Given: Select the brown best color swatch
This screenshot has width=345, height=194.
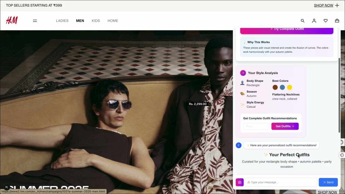Looking at the screenshot, I should tap(275, 87).
